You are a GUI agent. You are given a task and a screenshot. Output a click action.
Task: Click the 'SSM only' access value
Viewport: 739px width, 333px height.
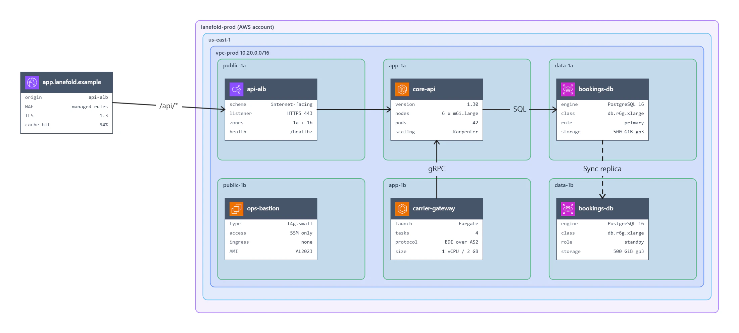pos(301,233)
